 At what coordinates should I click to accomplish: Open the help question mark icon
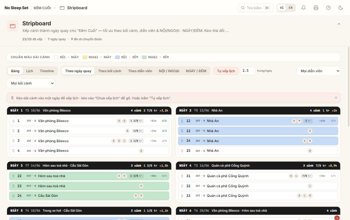[329, 8]
